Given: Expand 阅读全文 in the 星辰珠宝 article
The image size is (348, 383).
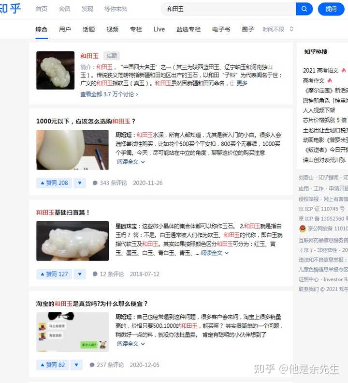Looking at the screenshot, I should click(x=215, y=253).
